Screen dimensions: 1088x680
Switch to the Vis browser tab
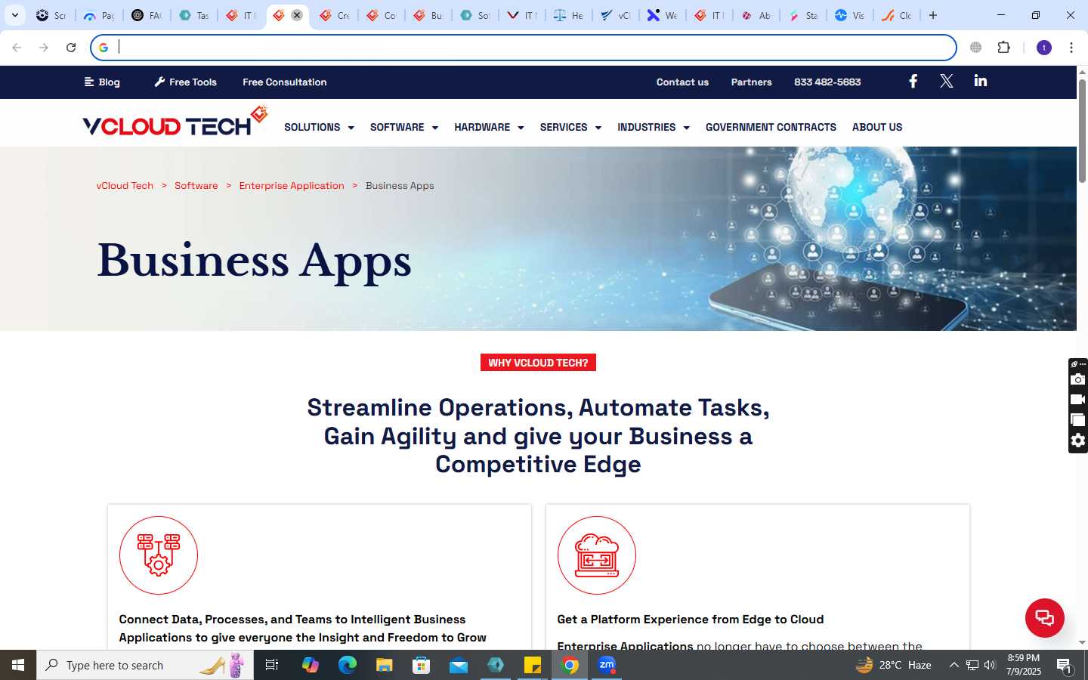coord(849,15)
